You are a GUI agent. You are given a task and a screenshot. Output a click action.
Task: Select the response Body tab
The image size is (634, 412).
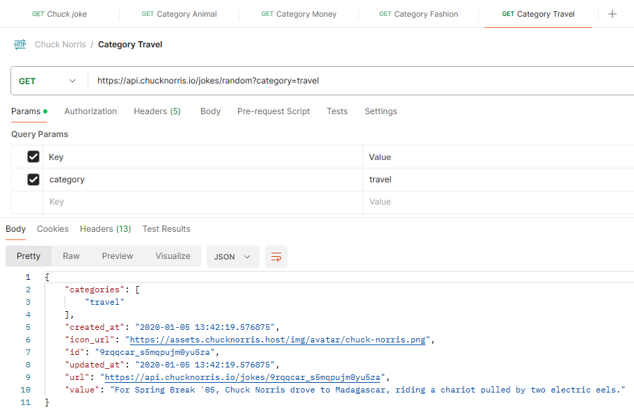(16, 229)
